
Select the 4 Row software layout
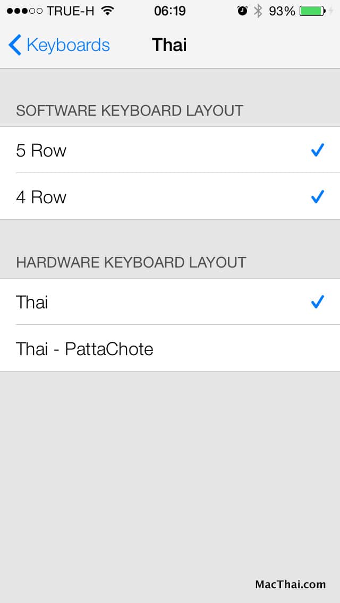point(170,196)
